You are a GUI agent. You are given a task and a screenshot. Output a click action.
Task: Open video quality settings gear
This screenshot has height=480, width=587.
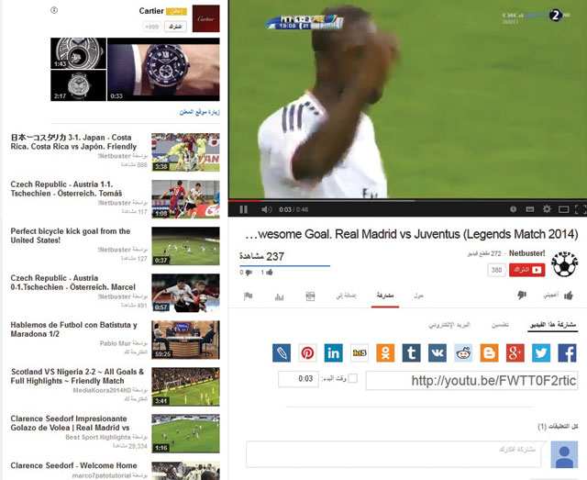[x=547, y=209]
